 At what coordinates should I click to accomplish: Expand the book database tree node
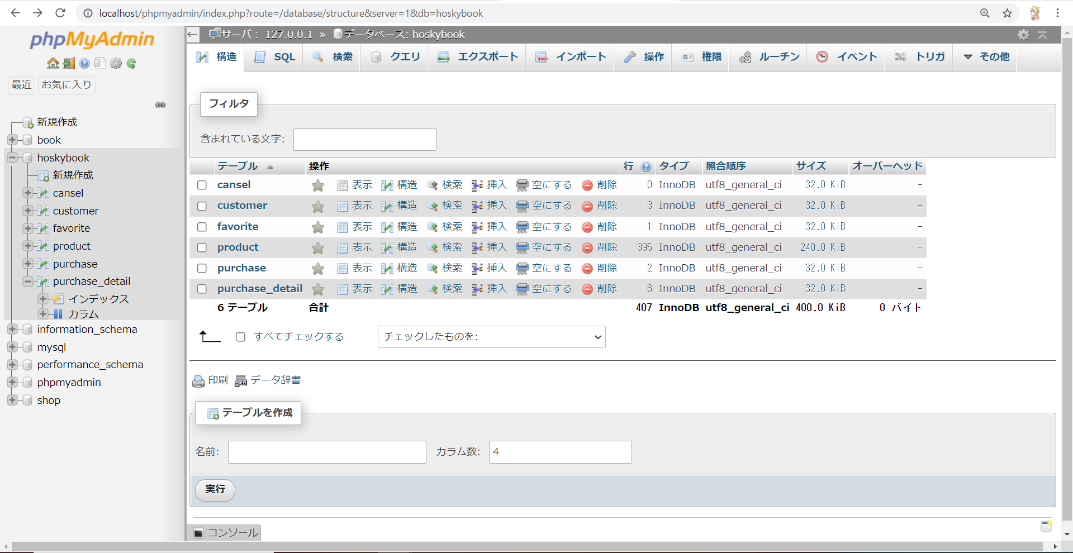(x=12, y=140)
